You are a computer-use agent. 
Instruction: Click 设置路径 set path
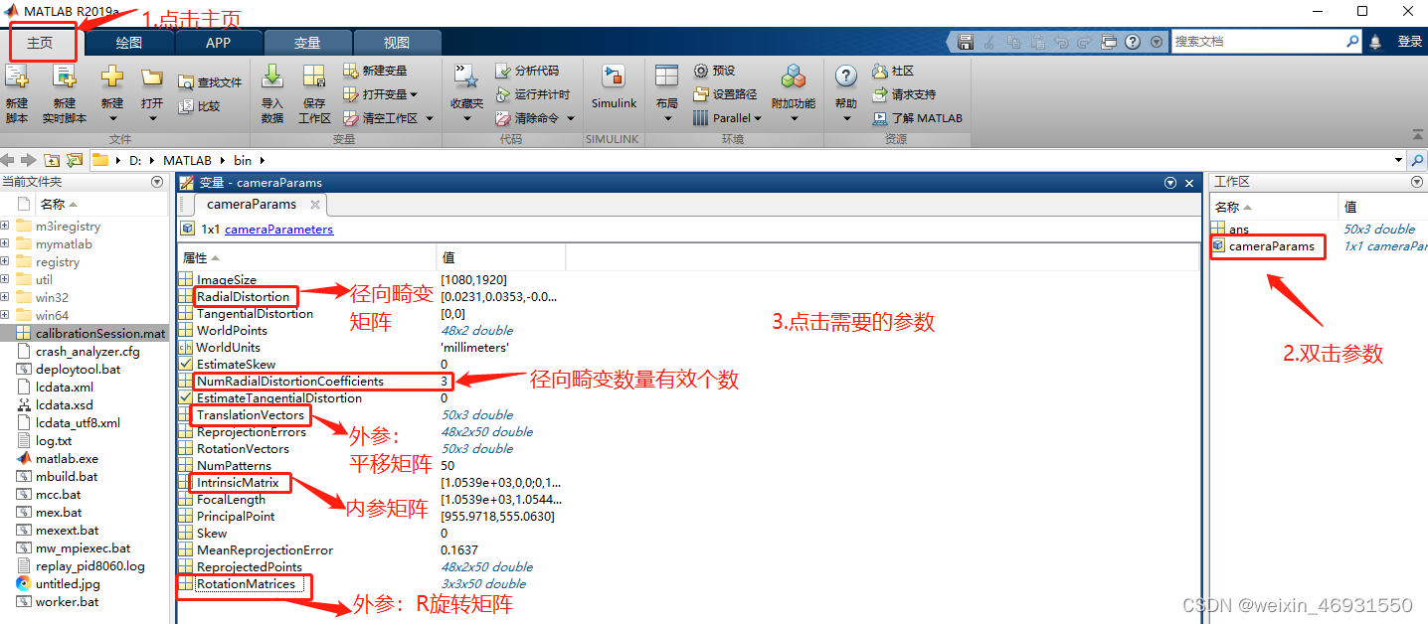point(725,94)
